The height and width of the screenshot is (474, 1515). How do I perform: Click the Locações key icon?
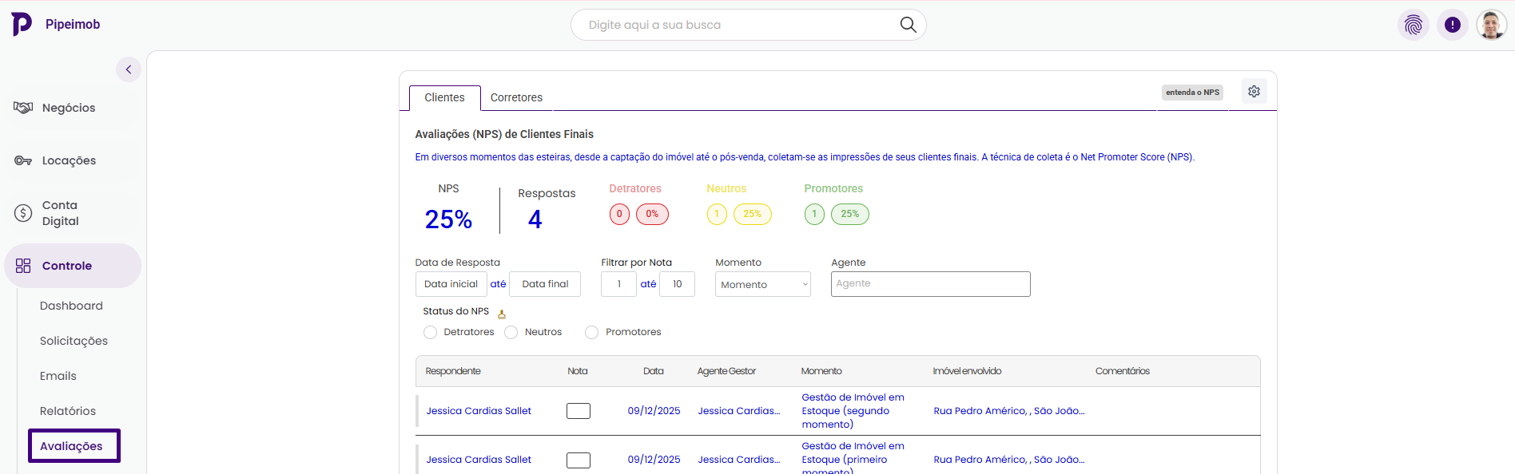[x=23, y=160]
